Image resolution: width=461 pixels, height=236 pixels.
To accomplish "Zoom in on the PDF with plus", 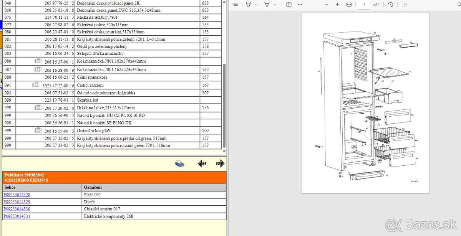I will point(338,5).
